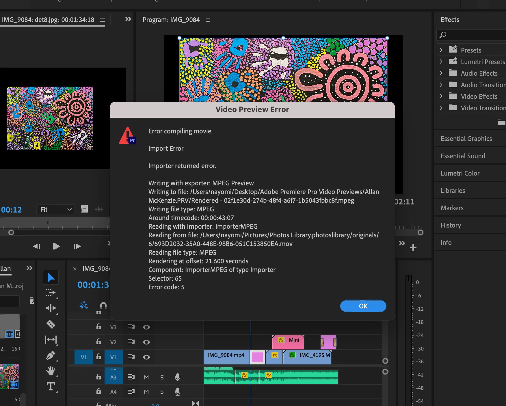
Task: Click the Presets folder icon
Action: 453,49
